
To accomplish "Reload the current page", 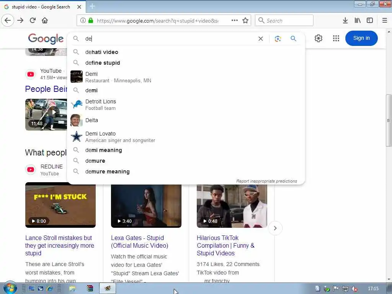I will pos(33,21).
